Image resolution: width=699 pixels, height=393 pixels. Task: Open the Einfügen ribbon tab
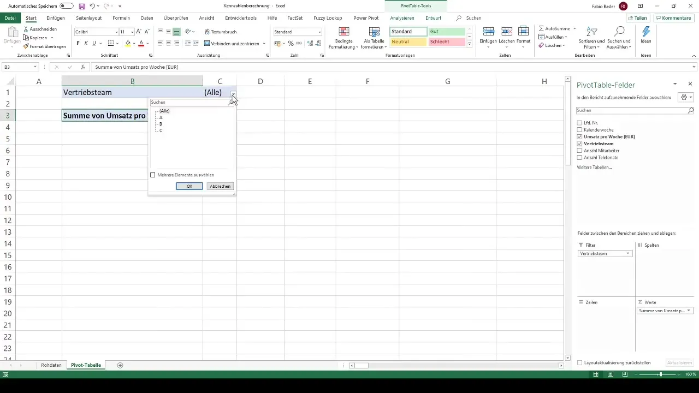click(x=56, y=18)
